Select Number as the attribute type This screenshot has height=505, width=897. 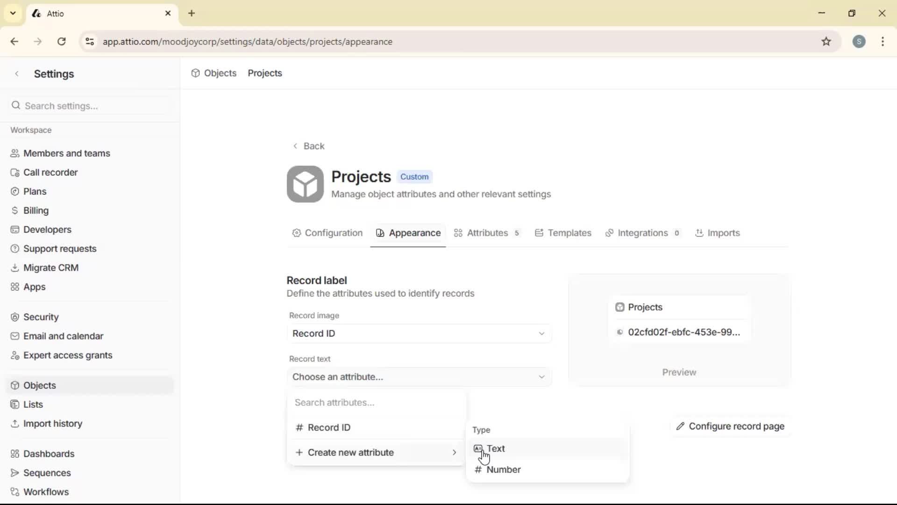point(504,469)
